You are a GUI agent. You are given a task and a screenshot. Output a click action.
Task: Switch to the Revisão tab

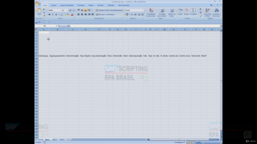[x=100, y=5]
